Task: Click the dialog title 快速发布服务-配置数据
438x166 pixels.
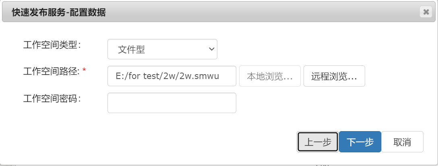Action: [x=59, y=12]
